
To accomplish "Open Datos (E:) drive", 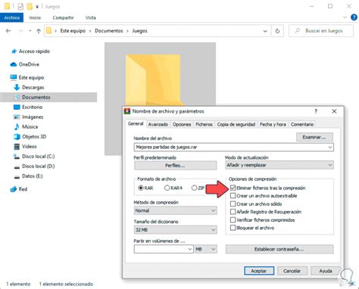I will click(x=28, y=176).
